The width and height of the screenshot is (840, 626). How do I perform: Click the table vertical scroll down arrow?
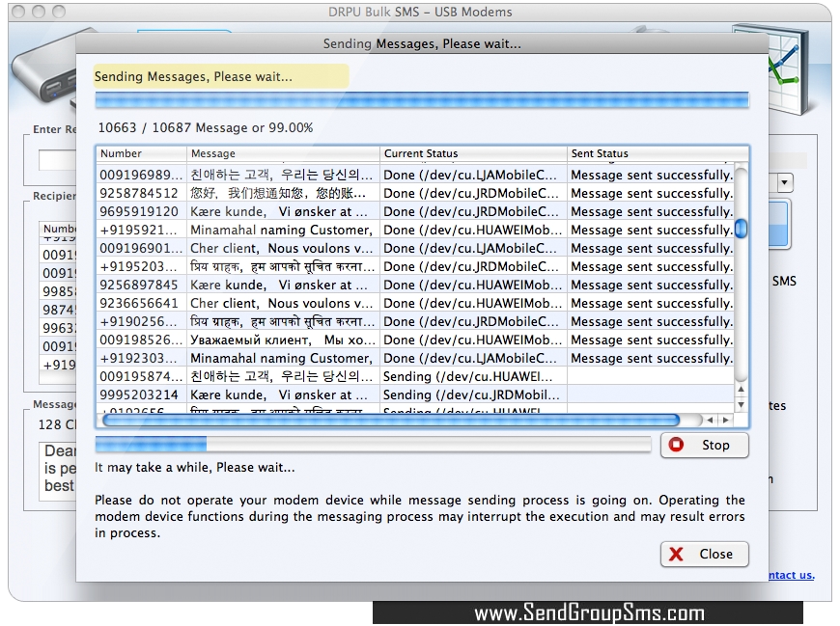click(x=741, y=404)
